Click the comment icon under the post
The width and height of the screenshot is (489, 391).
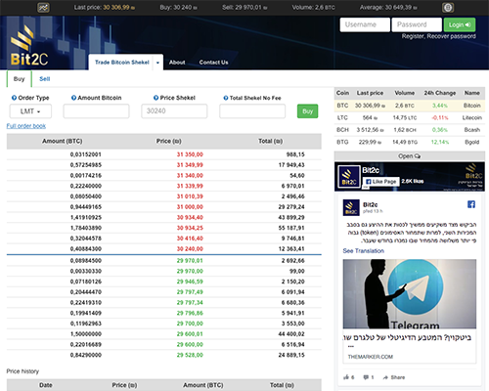point(366,377)
